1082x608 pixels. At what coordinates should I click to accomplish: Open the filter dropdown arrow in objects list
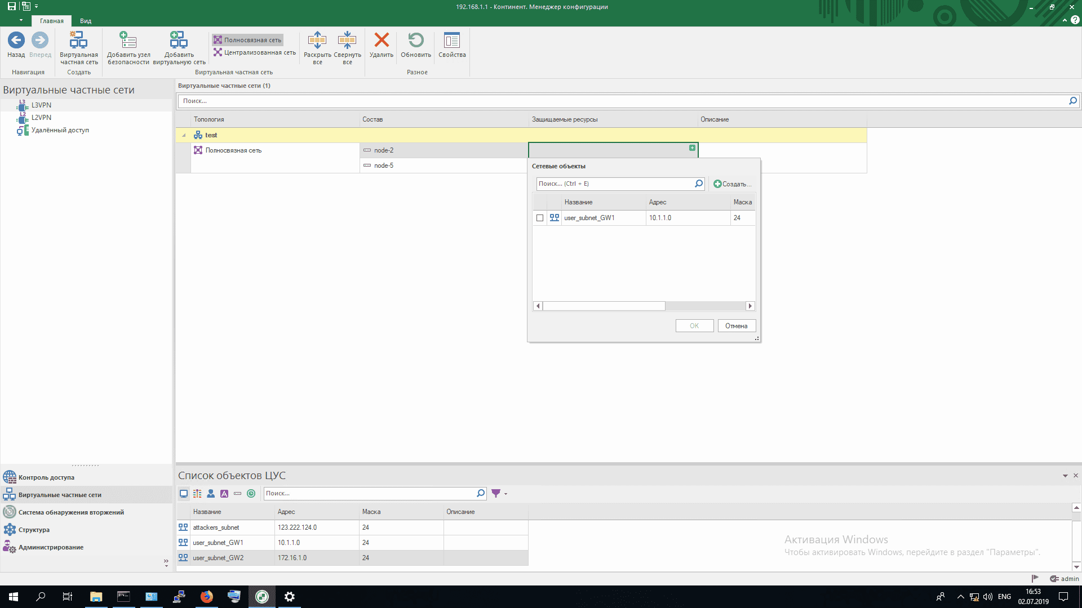505,494
